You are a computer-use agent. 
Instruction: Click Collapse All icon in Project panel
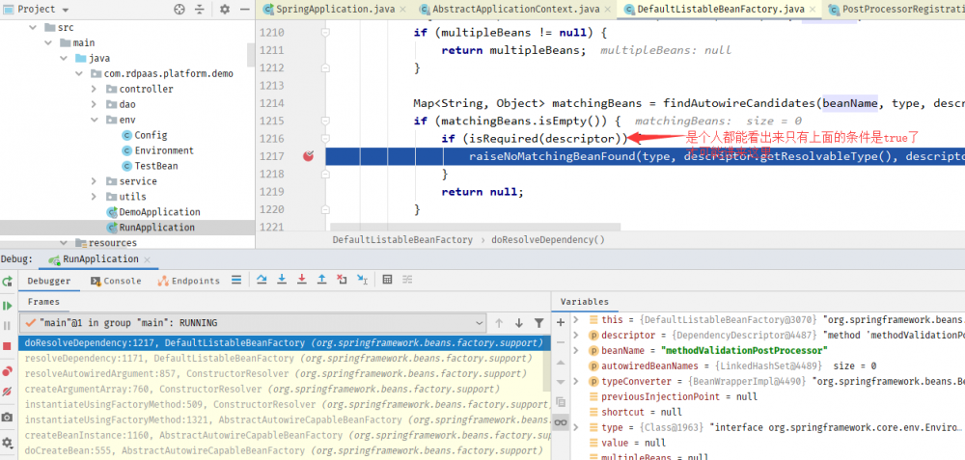click(x=200, y=10)
